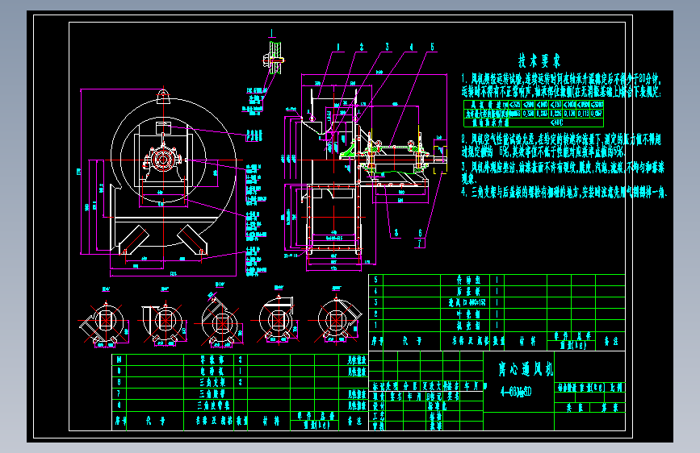Click balloon number 8 below the section view
Screen dimensions: 700x453
(396, 233)
